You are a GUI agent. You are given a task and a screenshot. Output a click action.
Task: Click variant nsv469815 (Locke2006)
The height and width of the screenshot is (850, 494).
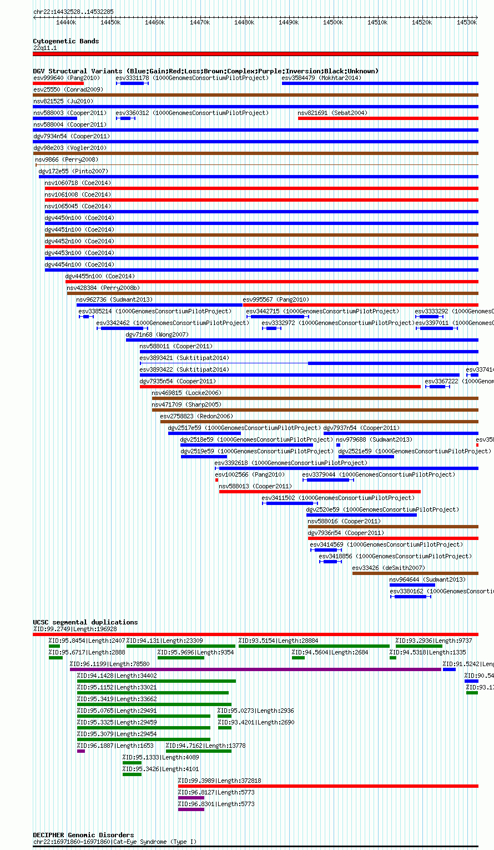pyautogui.click(x=315, y=398)
